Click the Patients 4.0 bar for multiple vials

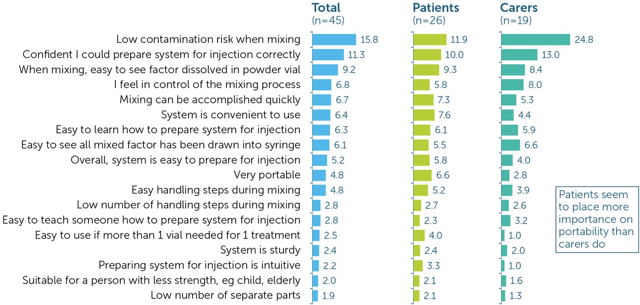(x=419, y=236)
